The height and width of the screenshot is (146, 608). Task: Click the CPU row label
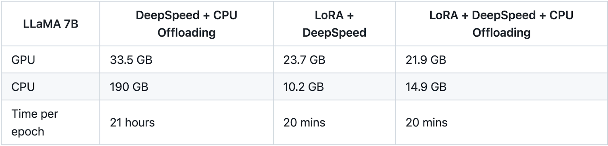(x=23, y=87)
